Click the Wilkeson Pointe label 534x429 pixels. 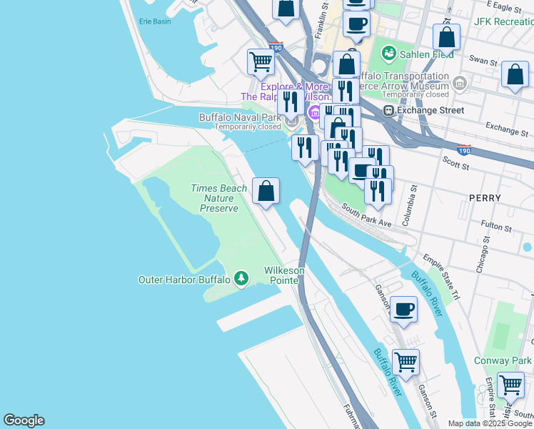click(x=284, y=275)
